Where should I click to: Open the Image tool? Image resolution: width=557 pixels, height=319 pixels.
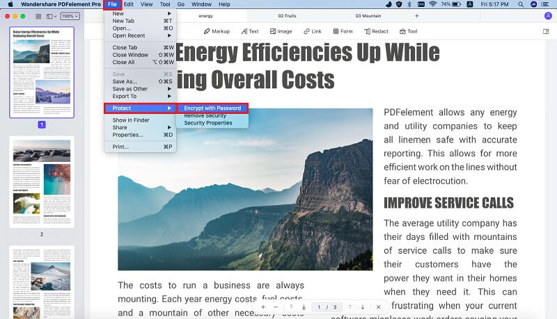click(281, 31)
